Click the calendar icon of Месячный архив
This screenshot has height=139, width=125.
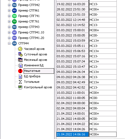tap(20, 60)
